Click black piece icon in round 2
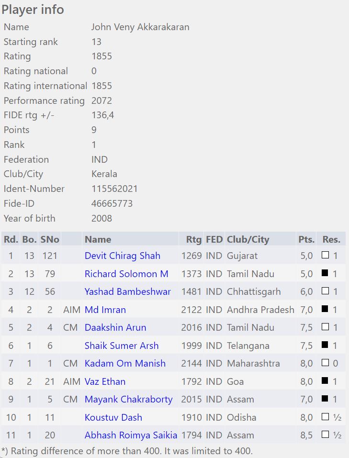 326,274
